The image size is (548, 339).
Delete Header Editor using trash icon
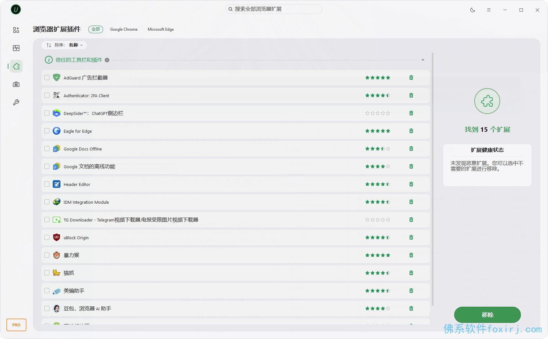coord(411,184)
